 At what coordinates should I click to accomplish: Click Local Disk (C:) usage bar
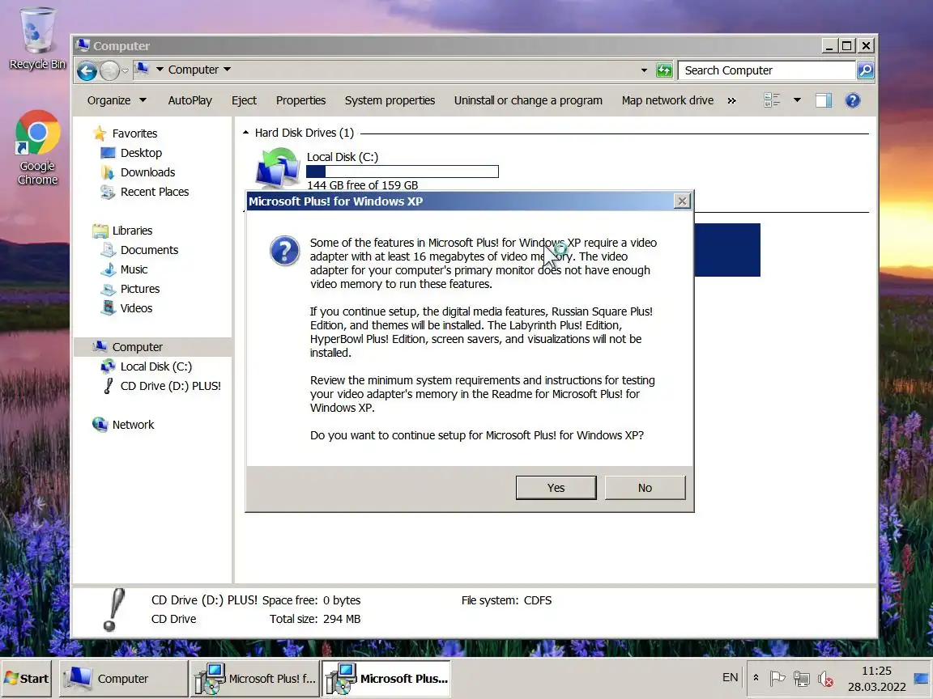(x=403, y=172)
